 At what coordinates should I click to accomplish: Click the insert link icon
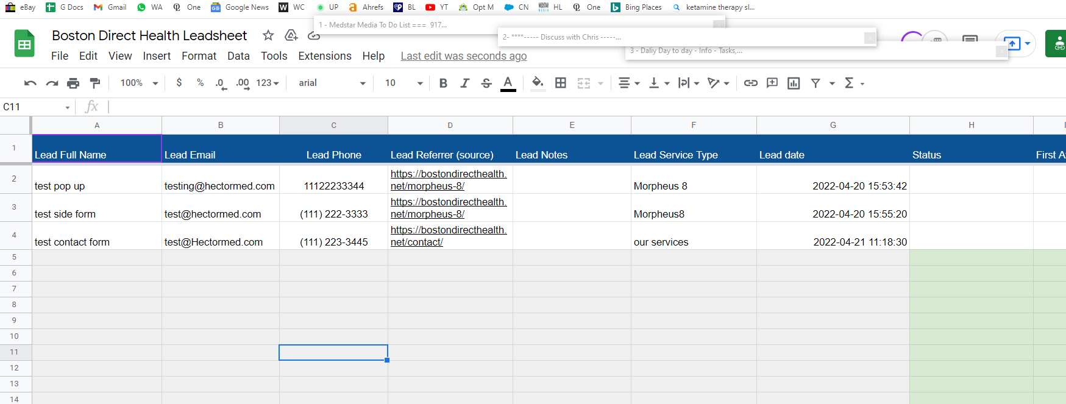(751, 83)
